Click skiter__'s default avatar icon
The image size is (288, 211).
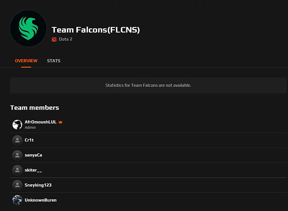click(17, 170)
